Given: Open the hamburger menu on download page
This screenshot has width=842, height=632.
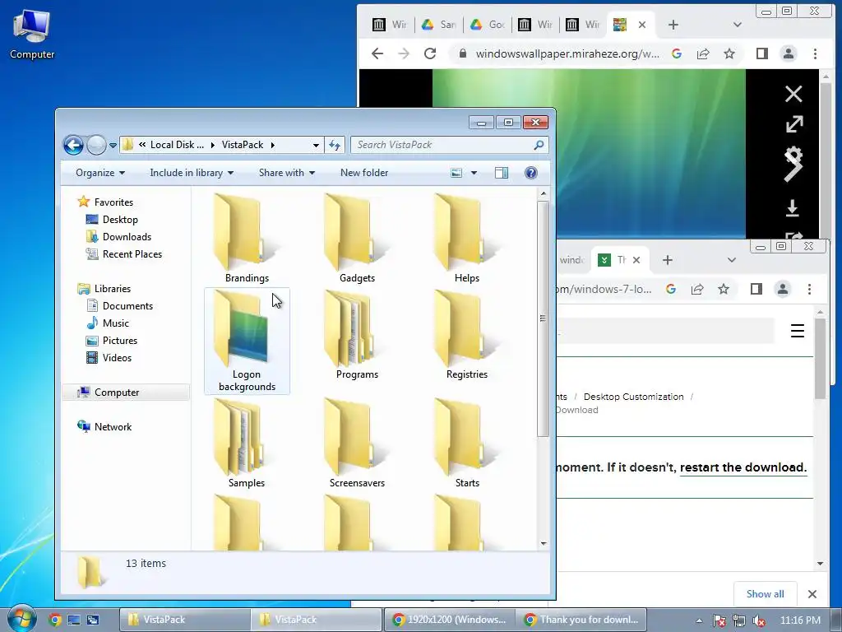Looking at the screenshot, I should pyautogui.click(x=798, y=331).
